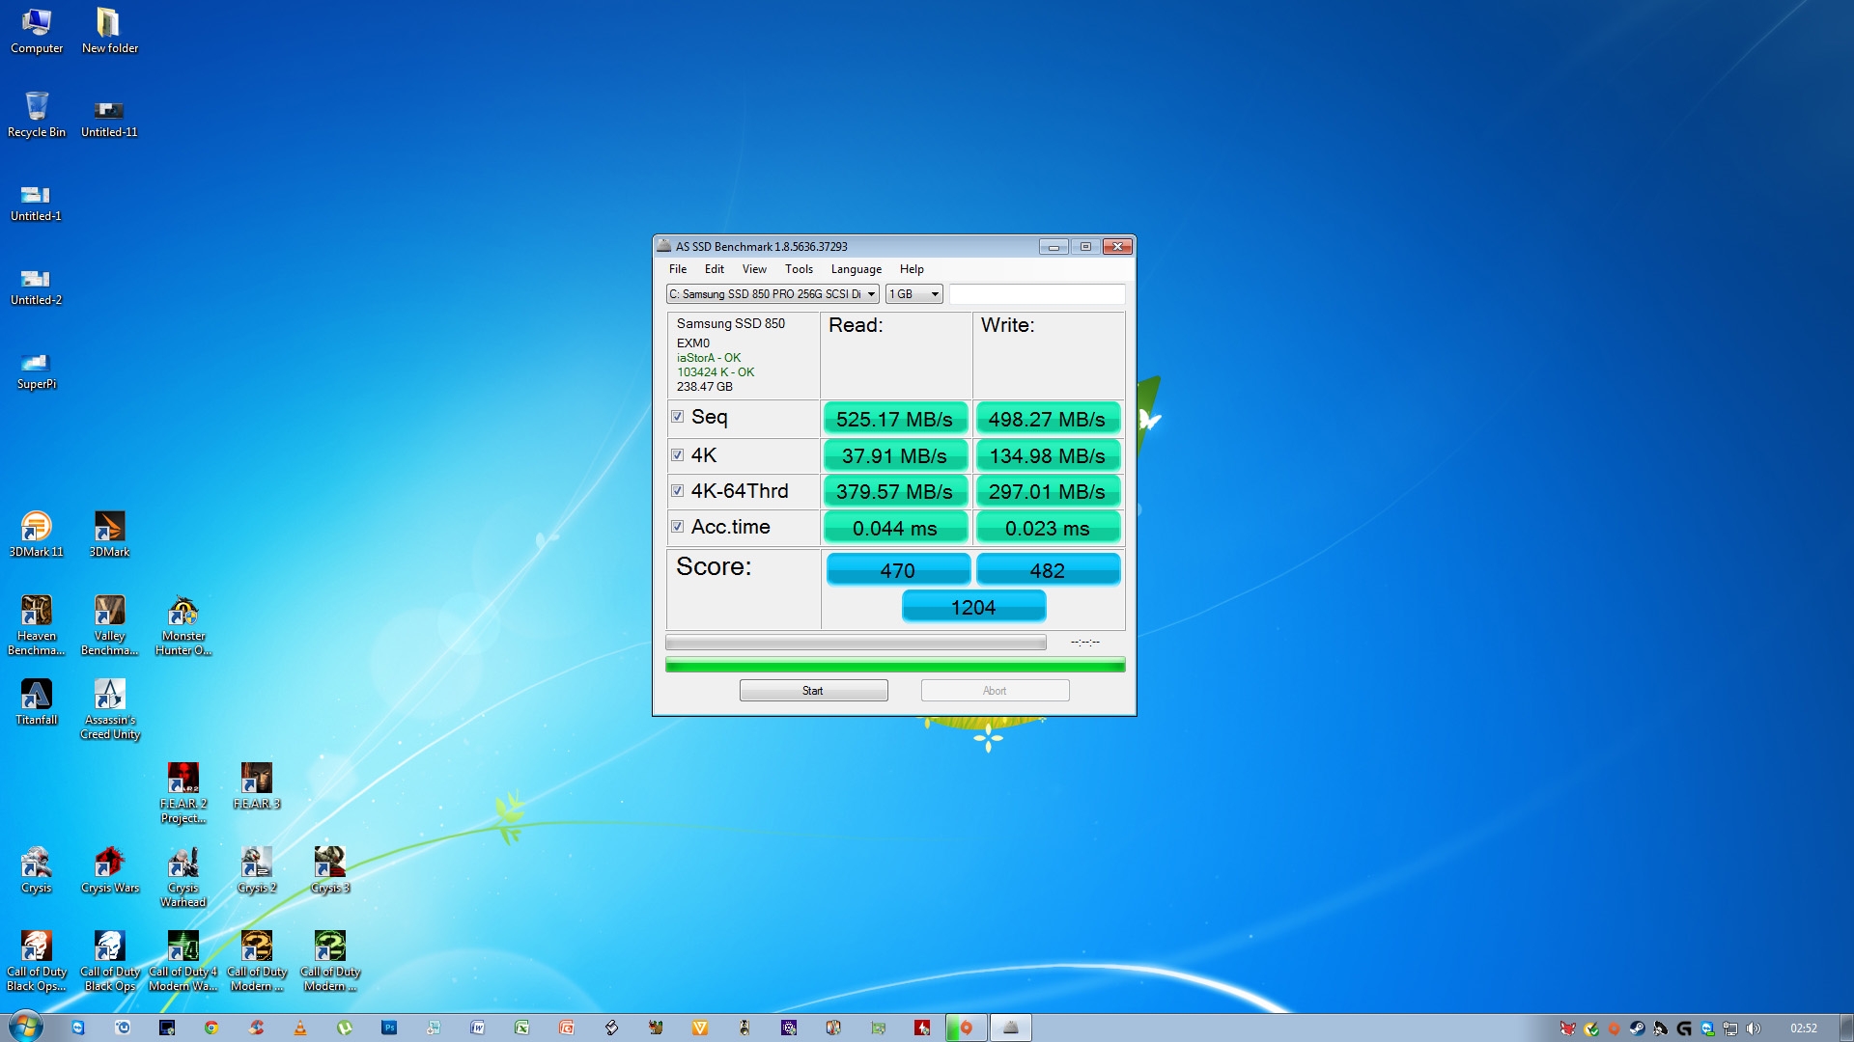Viewport: 1854px width, 1042px height.
Task: Open the Valley Benchmark shortcut
Action: click(109, 624)
